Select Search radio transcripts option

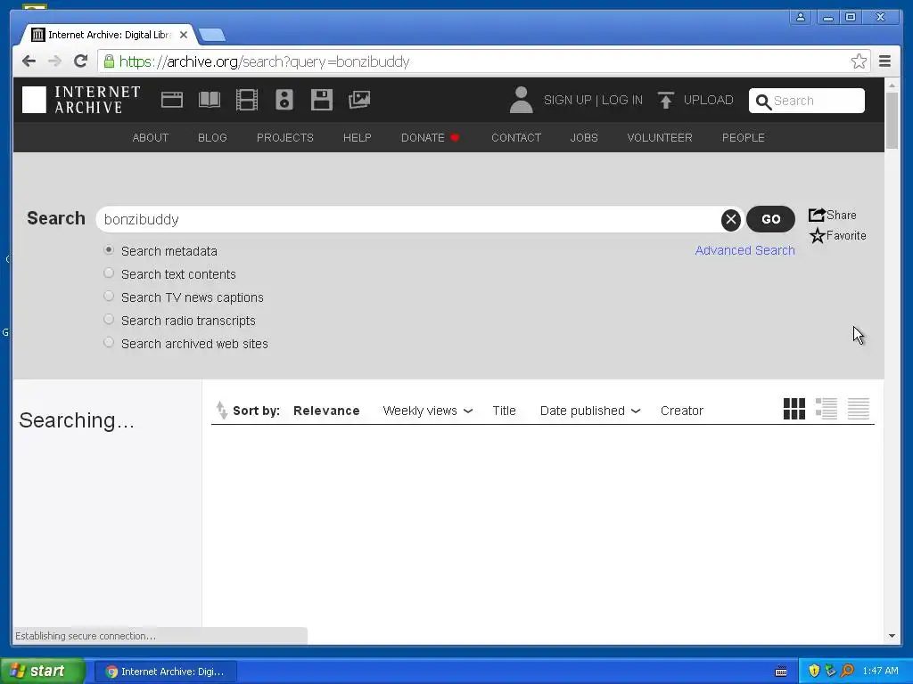tap(108, 320)
